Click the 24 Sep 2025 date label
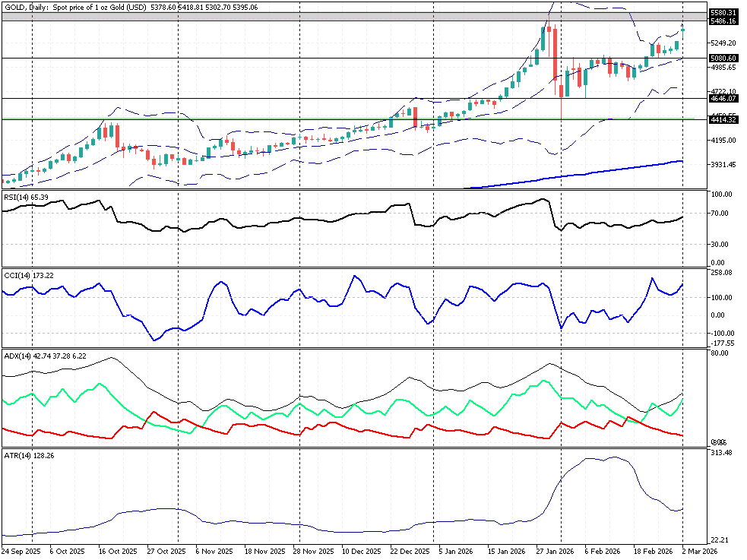 point(20,551)
